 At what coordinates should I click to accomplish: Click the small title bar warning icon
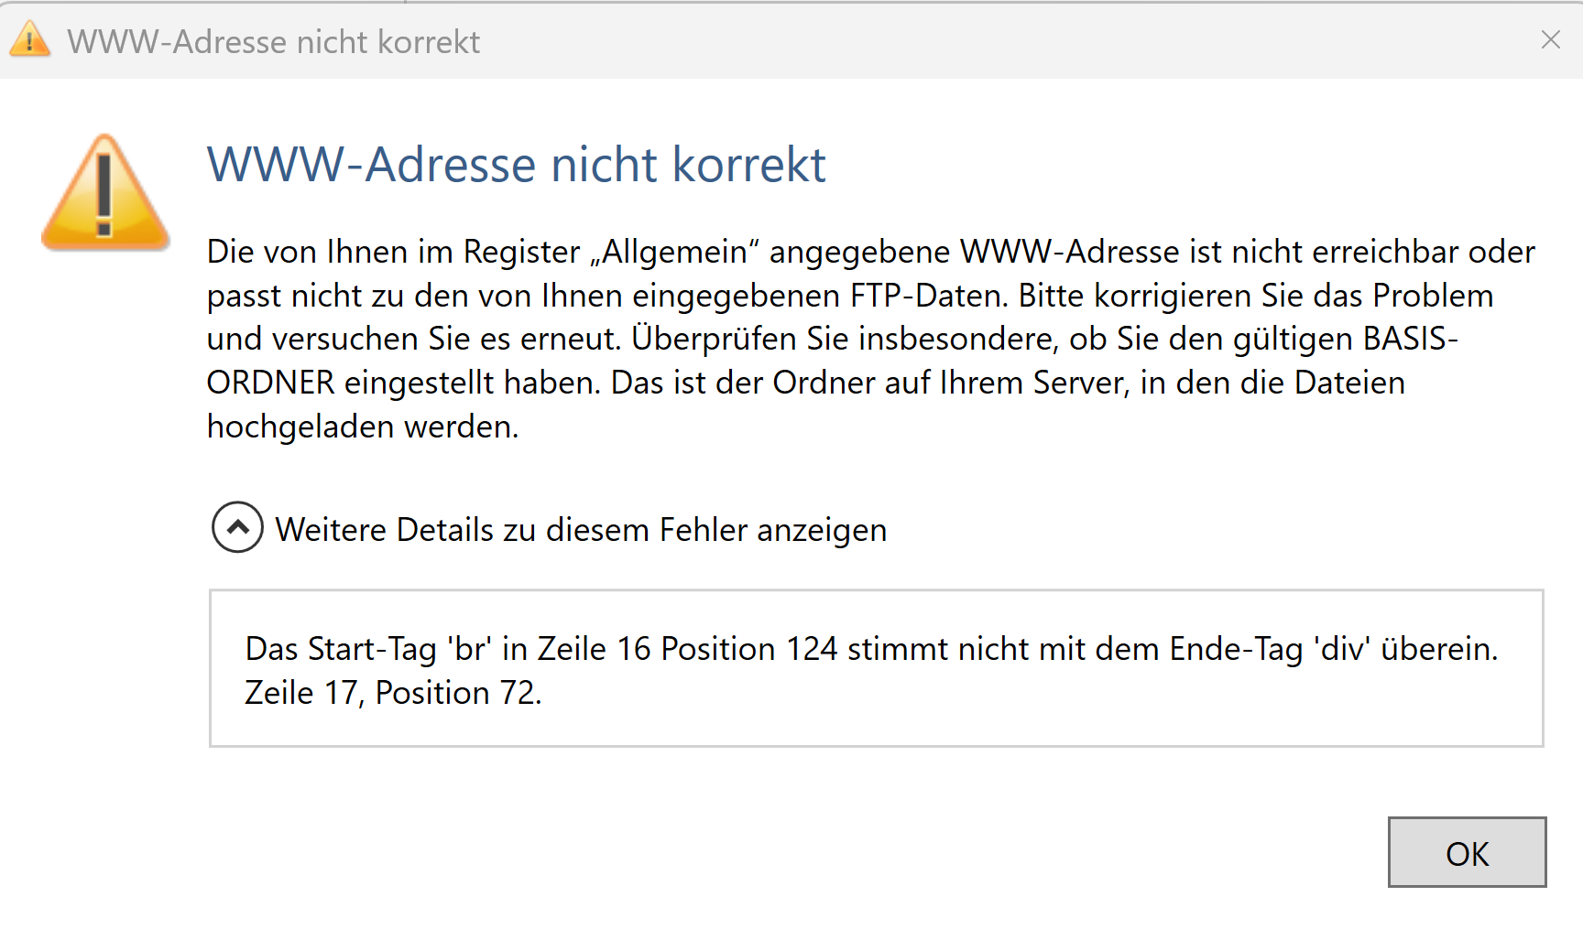point(30,40)
